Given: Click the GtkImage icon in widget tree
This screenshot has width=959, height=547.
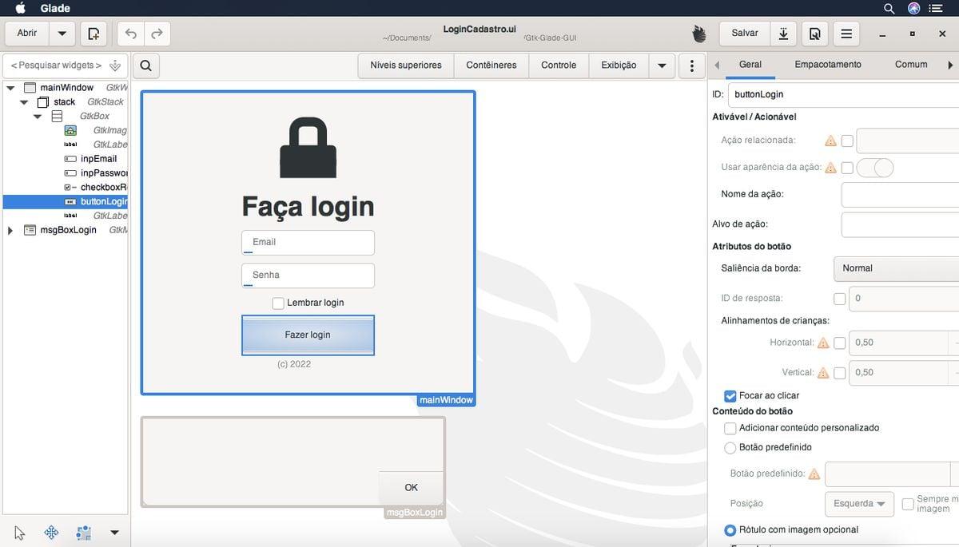Looking at the screenshot, I should (70, 130).
